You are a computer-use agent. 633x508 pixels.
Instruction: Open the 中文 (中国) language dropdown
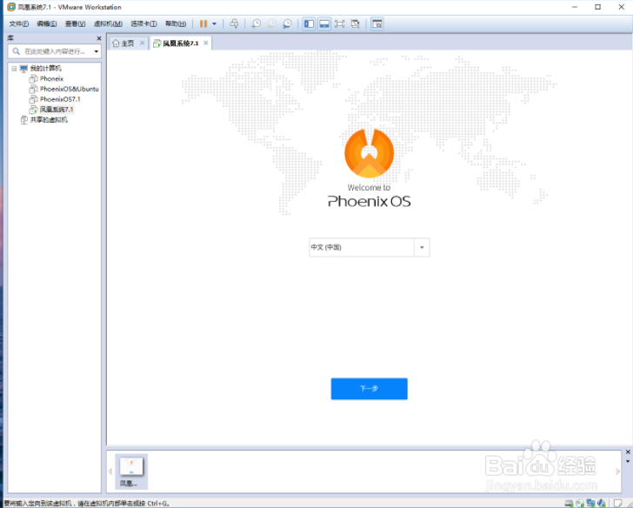pyautogui.click(x=369, y=247)
